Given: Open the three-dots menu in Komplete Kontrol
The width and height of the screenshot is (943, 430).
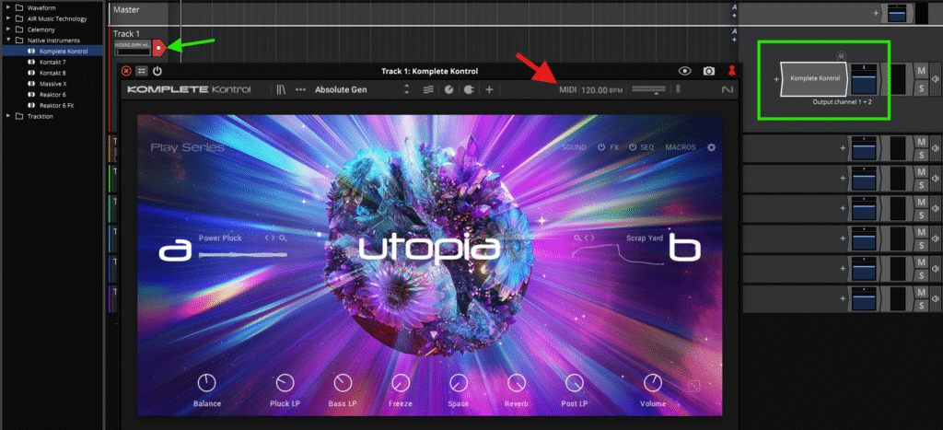Looking at the screenshot, I should pos(301,89).
